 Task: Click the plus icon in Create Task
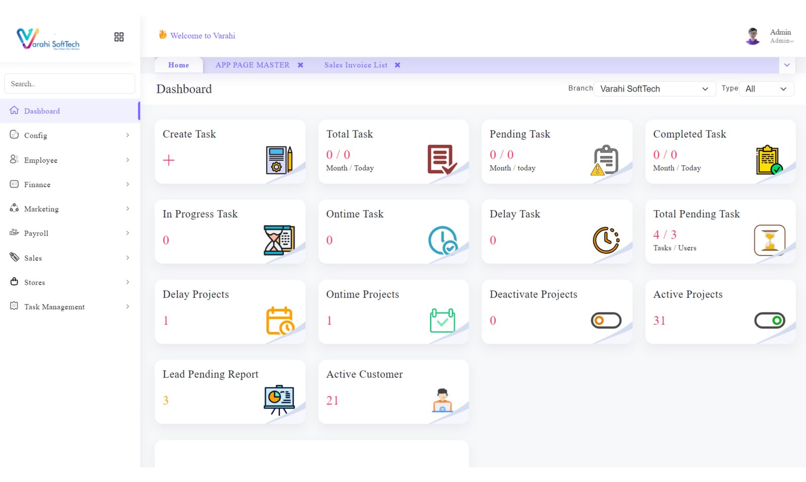(169, 160)
